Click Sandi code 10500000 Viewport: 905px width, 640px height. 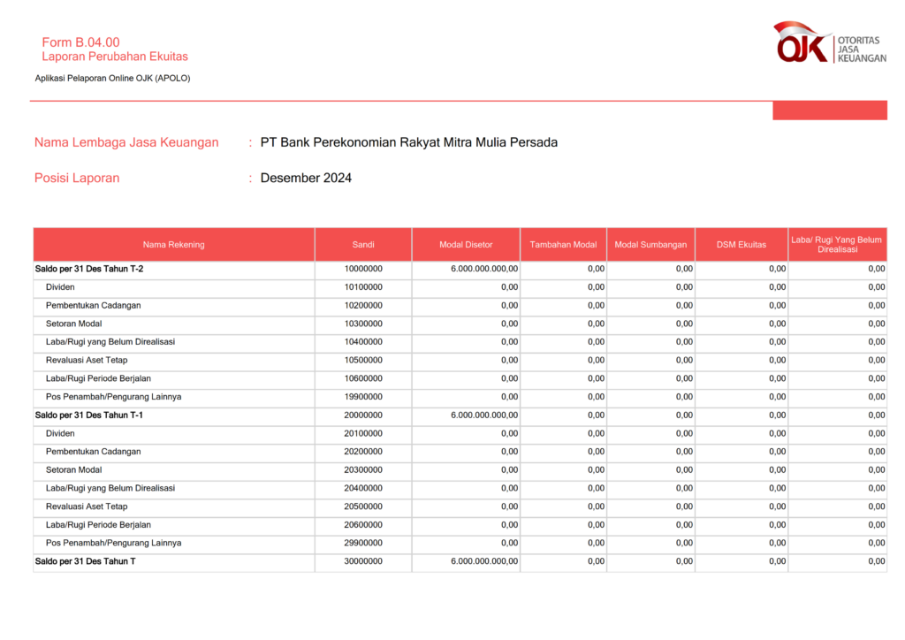coord(363,360)
